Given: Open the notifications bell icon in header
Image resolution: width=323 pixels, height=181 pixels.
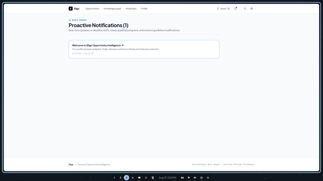Looking at the screenshot, I should tap(236, 9).
